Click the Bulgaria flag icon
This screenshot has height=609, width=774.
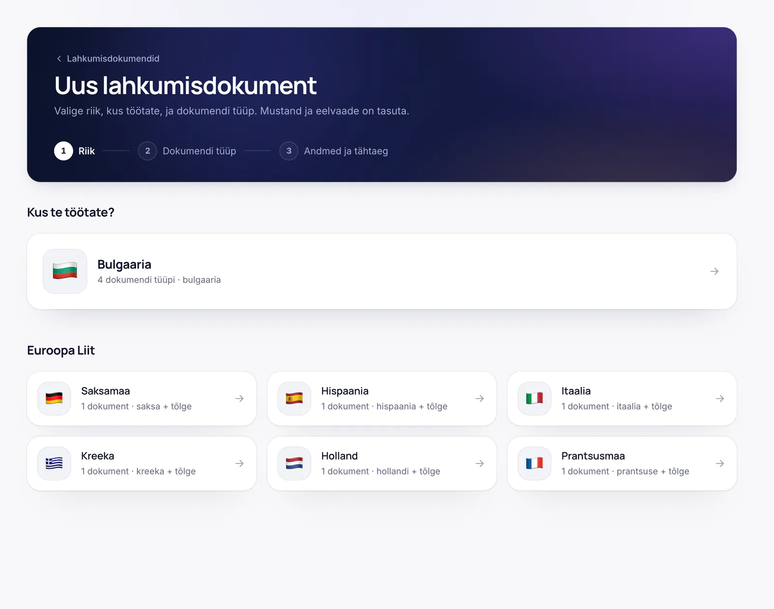65,271
